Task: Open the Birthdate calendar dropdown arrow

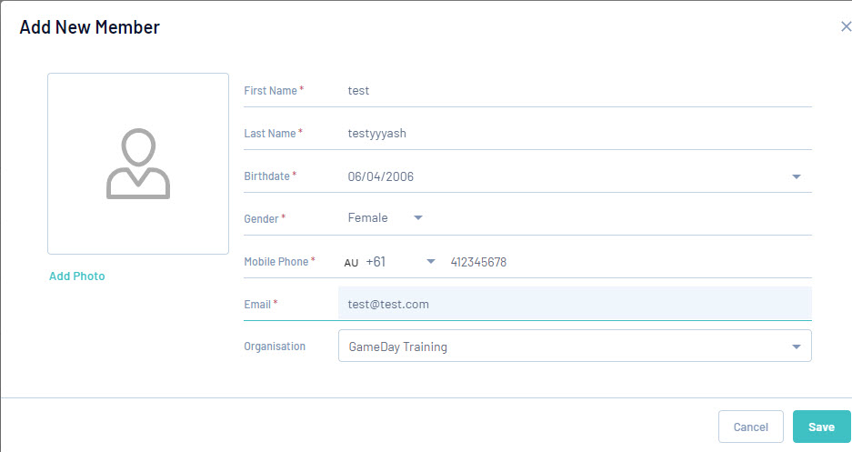Action: pyautogui.click(x=796, y=176)
